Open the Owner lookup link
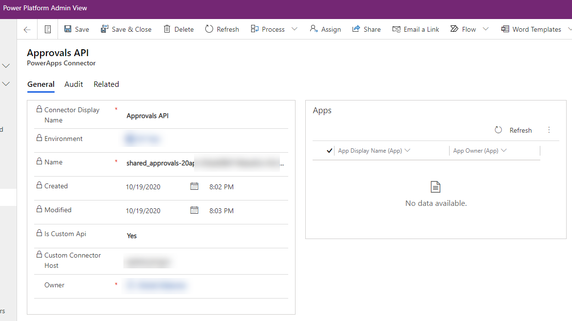 click(156, 285)
